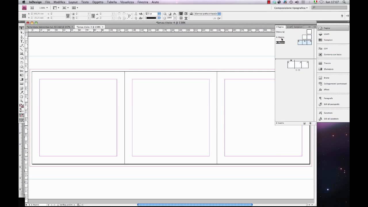Screen dimensions: 368x207
Task: Open the File menu
Action: click(47, 2)
